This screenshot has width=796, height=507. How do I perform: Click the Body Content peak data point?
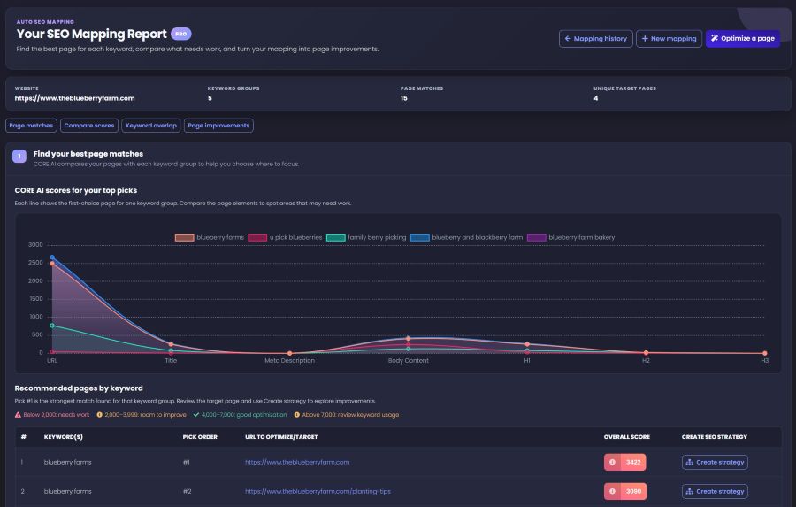tap(408, 338)
